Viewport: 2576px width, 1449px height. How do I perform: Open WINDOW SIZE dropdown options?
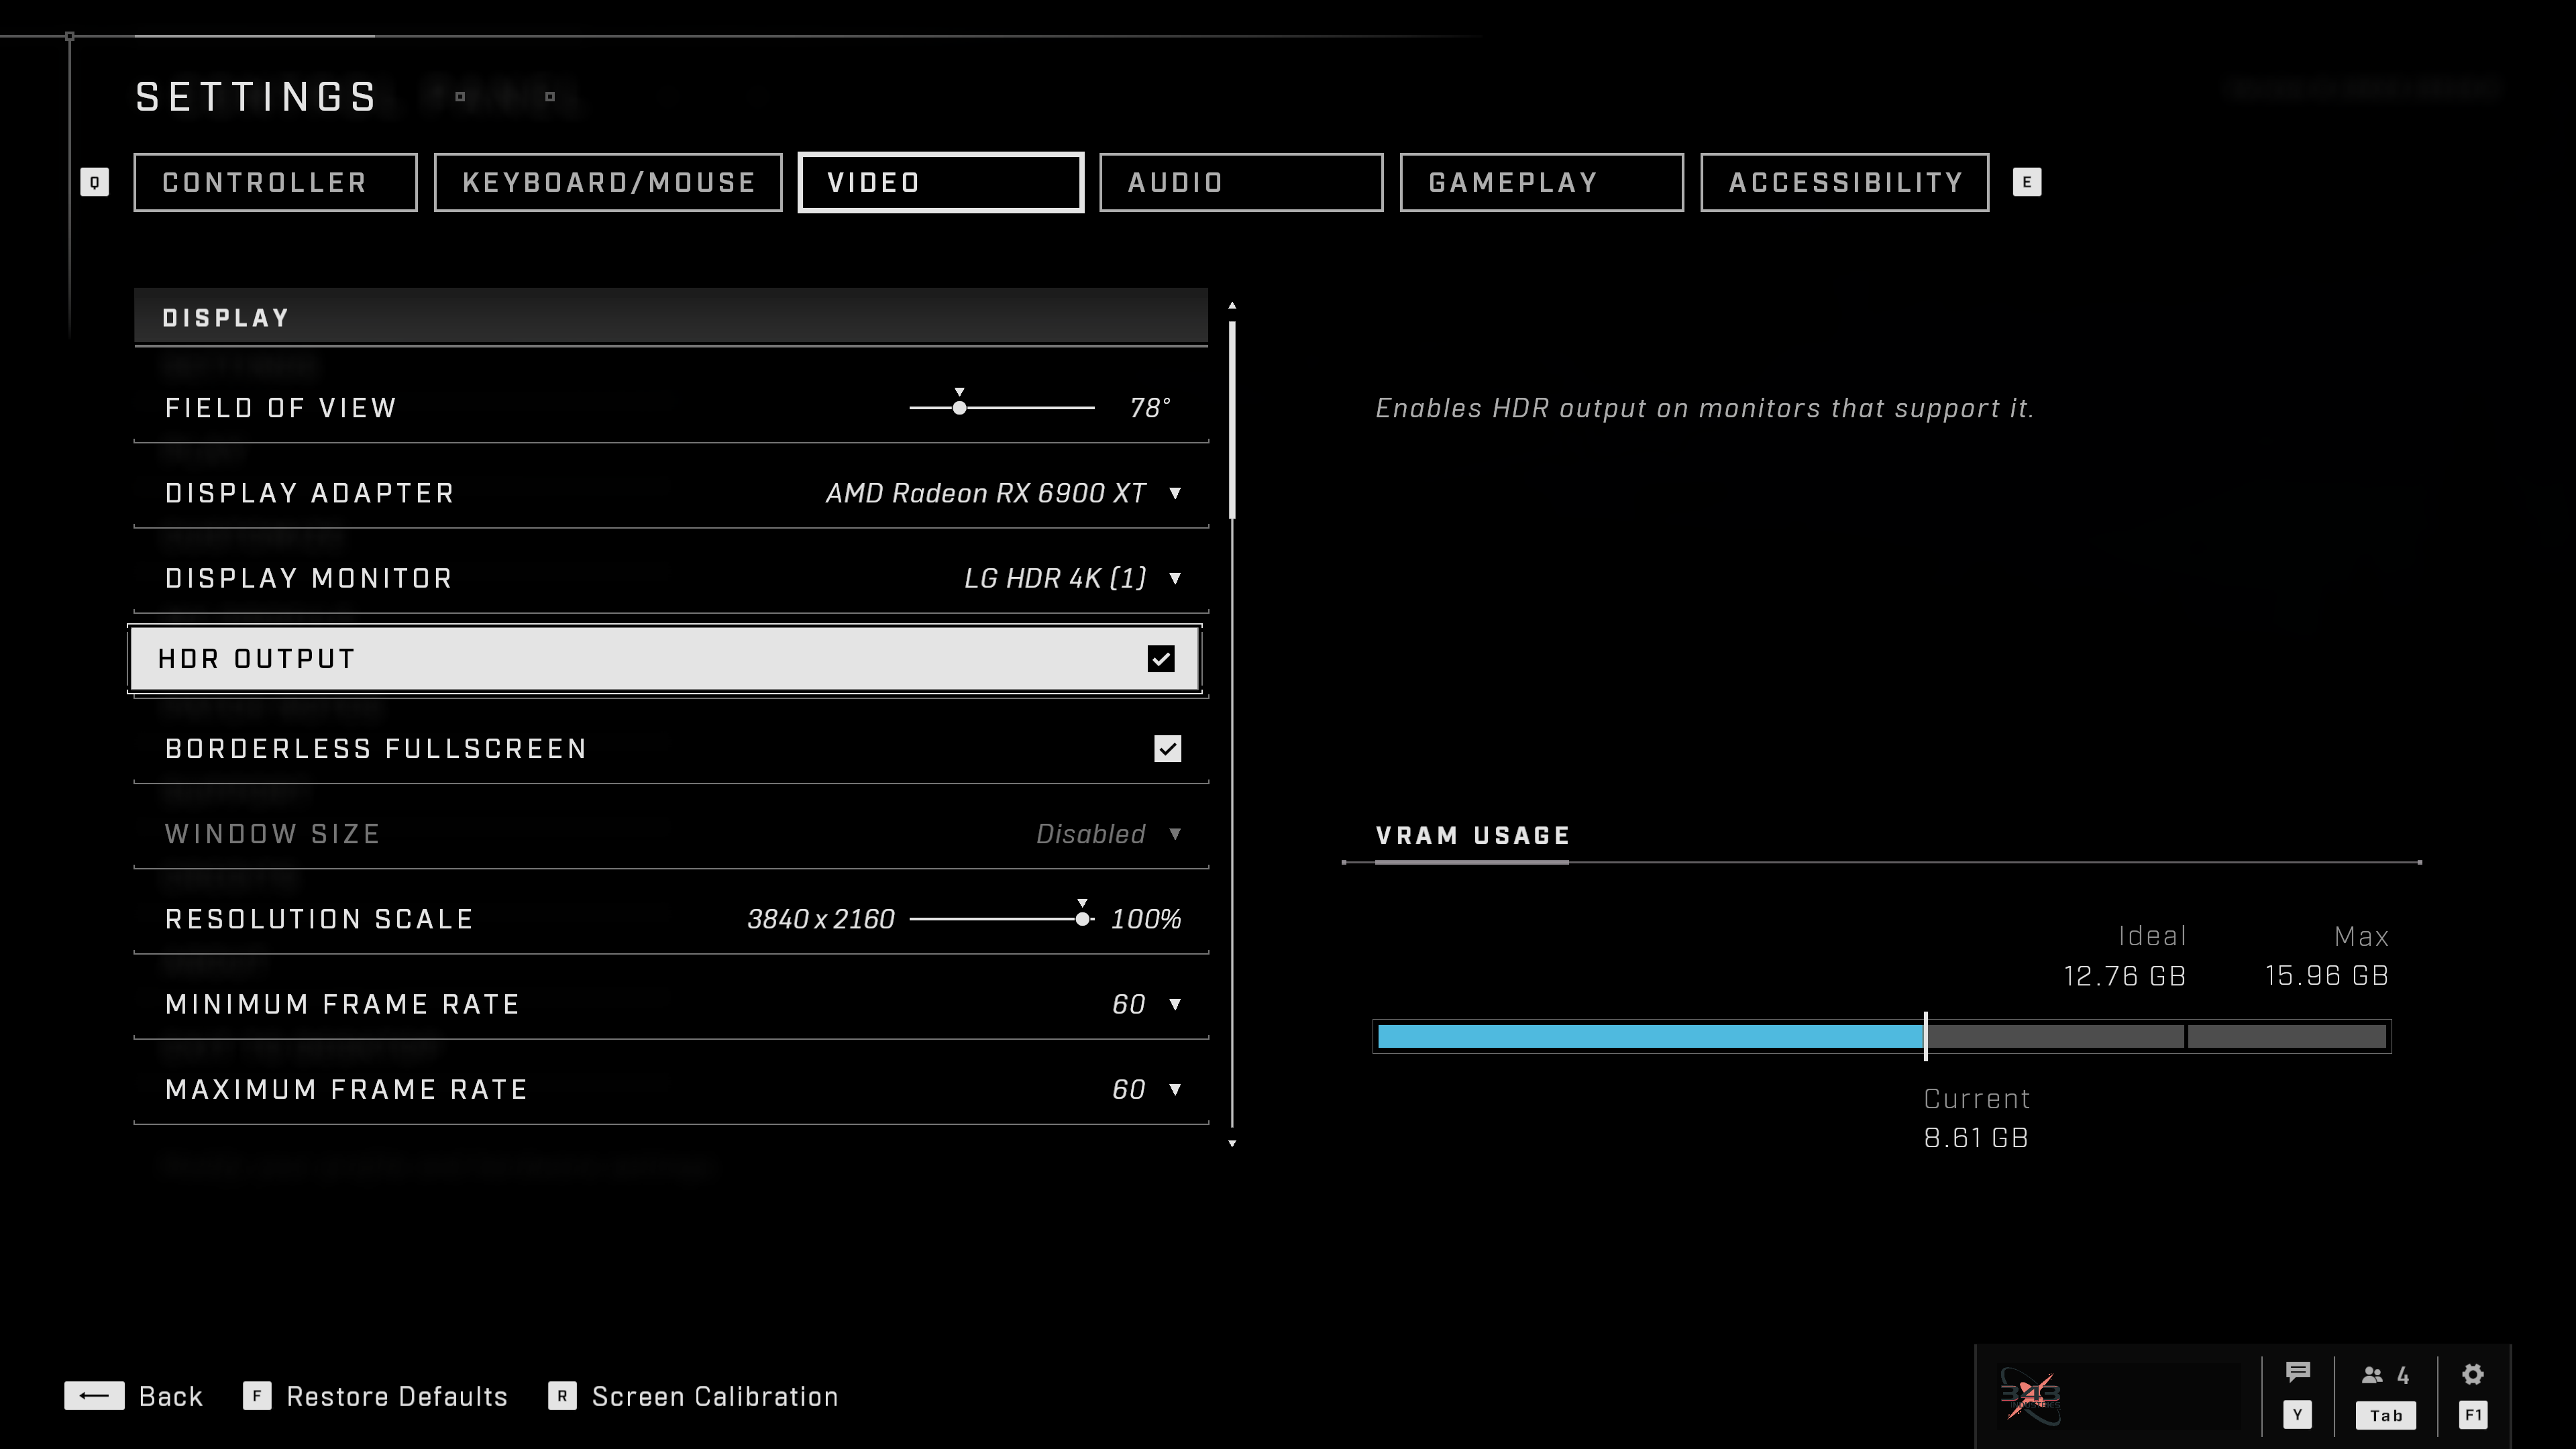click(x=1173, y=833)
